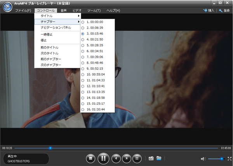Click the volume slider handle
This screenshot has width=233, height=166.
pos(222,159)
